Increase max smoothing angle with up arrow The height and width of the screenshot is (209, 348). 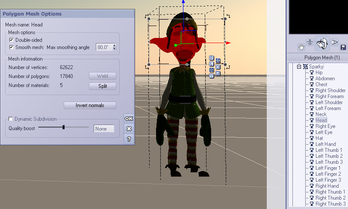(x=114, y=45)
